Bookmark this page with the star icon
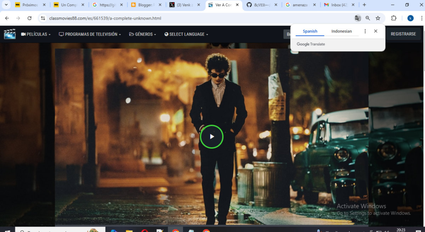425x232 pixels. pyautogui.click(x=378, y=18)
